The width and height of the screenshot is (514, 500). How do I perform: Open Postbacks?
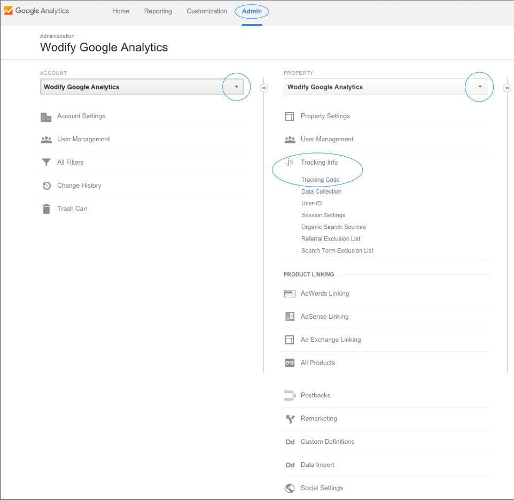point(315,395)
